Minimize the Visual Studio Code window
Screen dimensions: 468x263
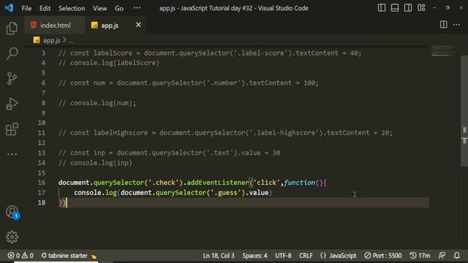434,8
